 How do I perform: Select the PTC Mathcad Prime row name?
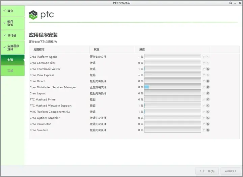pyautogui.click(x=43, y=99)
